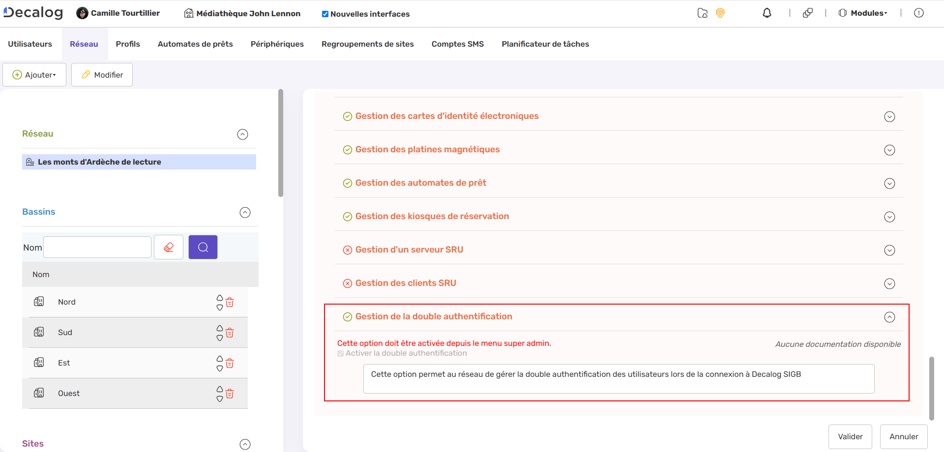
Task: Open the information icon at top right
Action: pos(919,13)
